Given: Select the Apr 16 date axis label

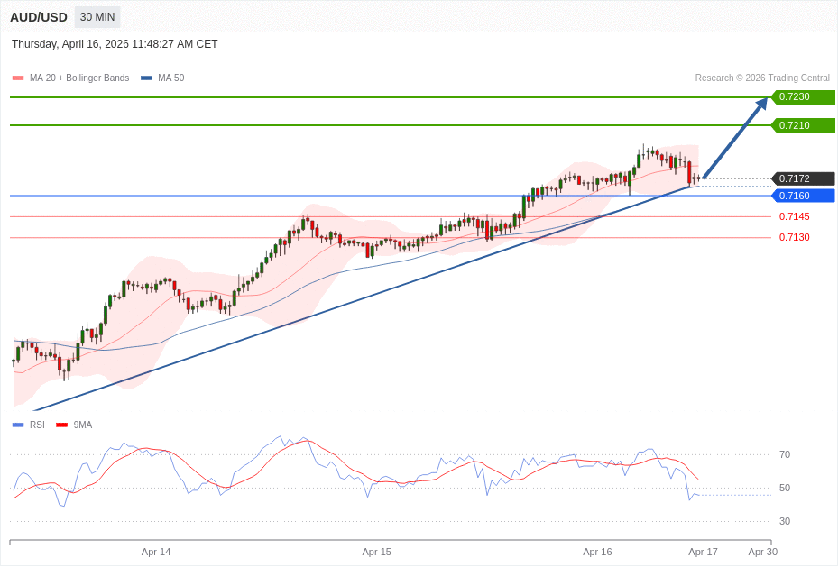Looking at the screenshot, I should coord(597,552).
